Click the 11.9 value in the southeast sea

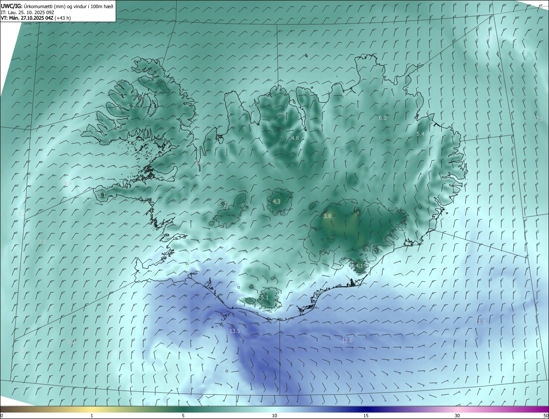(481, 322)
